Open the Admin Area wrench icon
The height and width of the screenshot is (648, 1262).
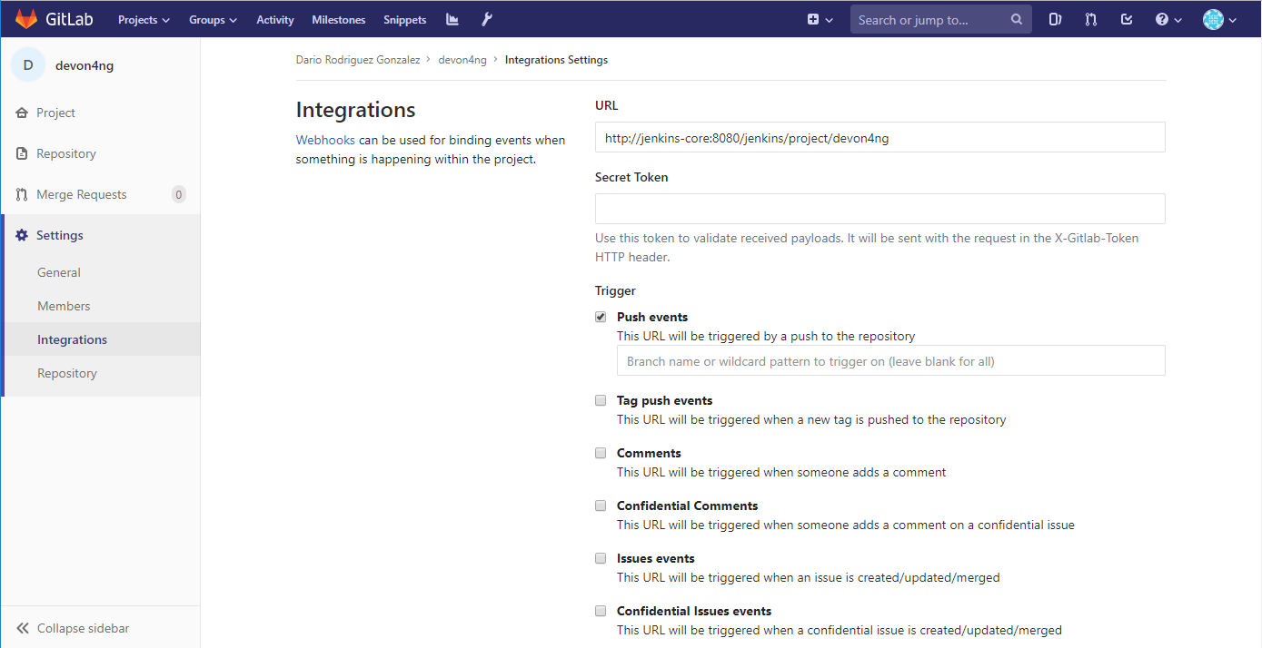486,18
